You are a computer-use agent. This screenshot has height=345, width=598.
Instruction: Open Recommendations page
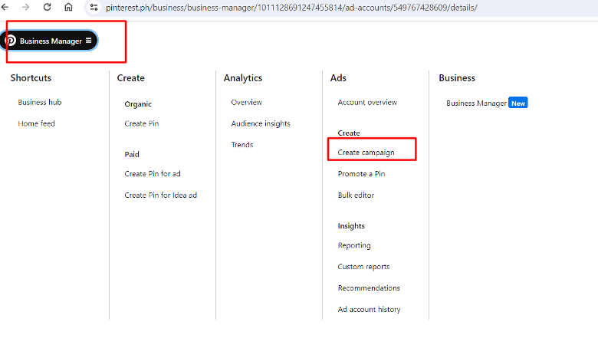pos(369,288)
